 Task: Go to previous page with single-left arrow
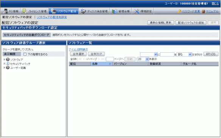(x=84, y=59)
